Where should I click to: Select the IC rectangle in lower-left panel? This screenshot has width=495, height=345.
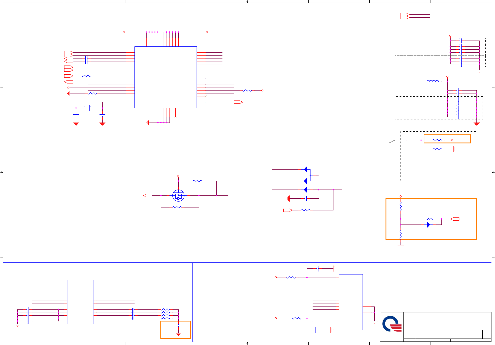pos(80,302)
